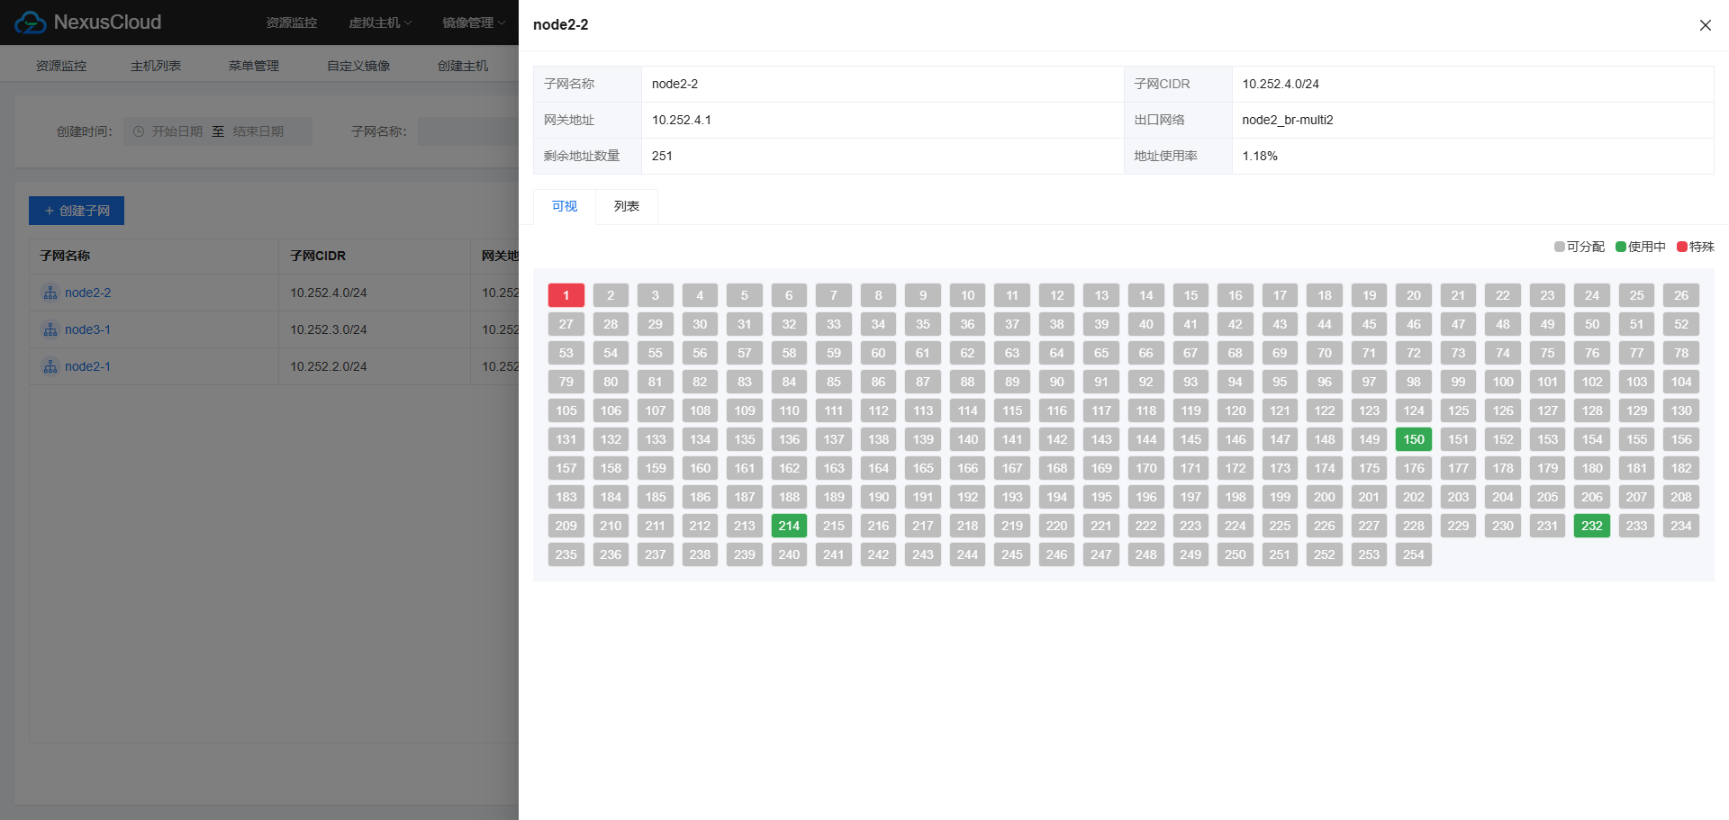Viewport: 1729px width, 820px height.
Task: Open the node2-1 subnet link
Action: coord(87,366)
